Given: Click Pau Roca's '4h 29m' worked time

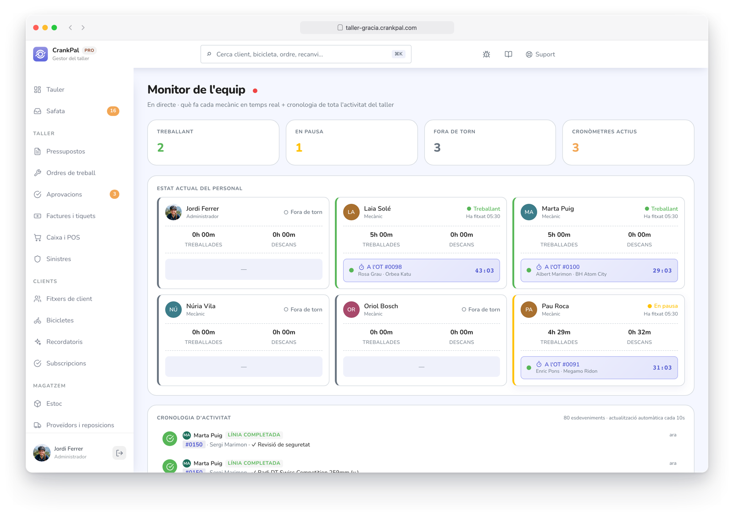Looking at the screenshot, I should (x=559, y=332).
